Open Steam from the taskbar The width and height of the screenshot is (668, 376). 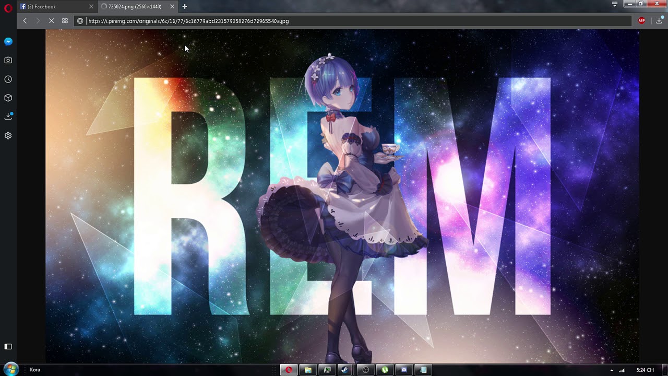[x=345, y=370]
